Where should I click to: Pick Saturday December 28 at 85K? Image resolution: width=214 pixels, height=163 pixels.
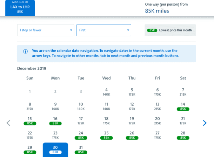(183, 135)
